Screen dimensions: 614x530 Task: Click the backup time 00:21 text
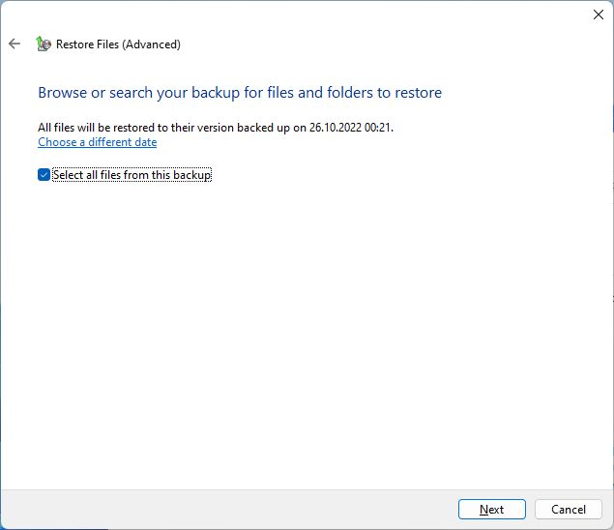(377, 128)
